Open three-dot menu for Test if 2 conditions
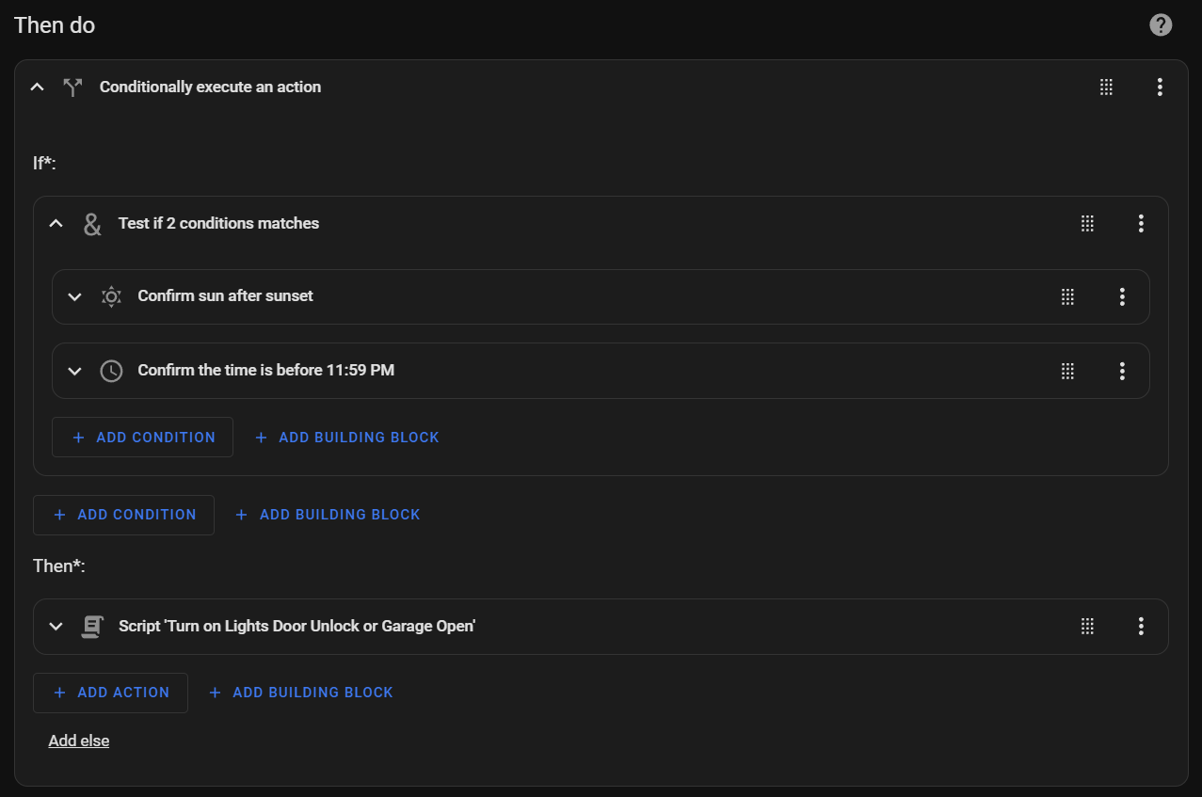Image resolution: width=1202 pixels, height=797 pixels. pos(1141,224)
